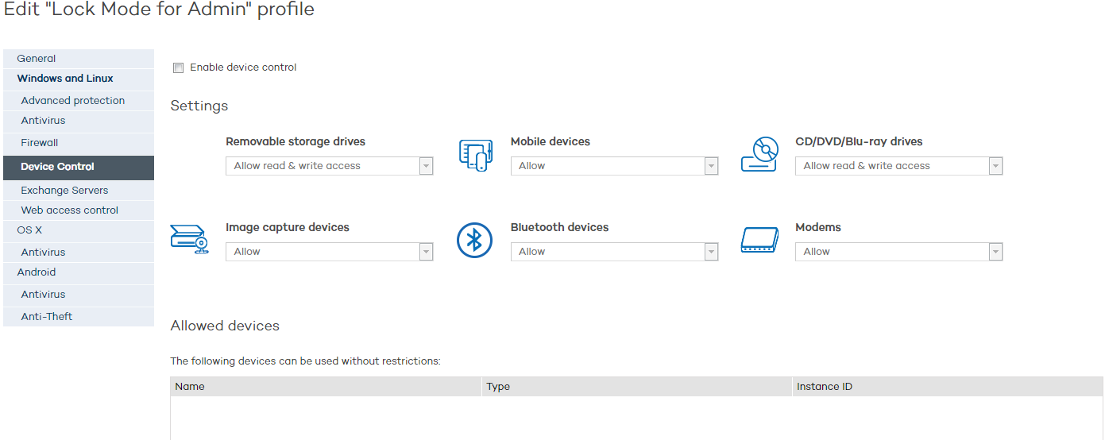Click the Modems icon
The width and height of the screenshot is (1105, 440).
(x=759, y=240)
